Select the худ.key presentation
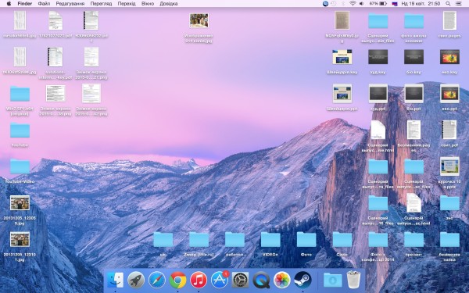The height and width of the screenshot is (293, 469). pyautogui.click(x=378, y=57)
